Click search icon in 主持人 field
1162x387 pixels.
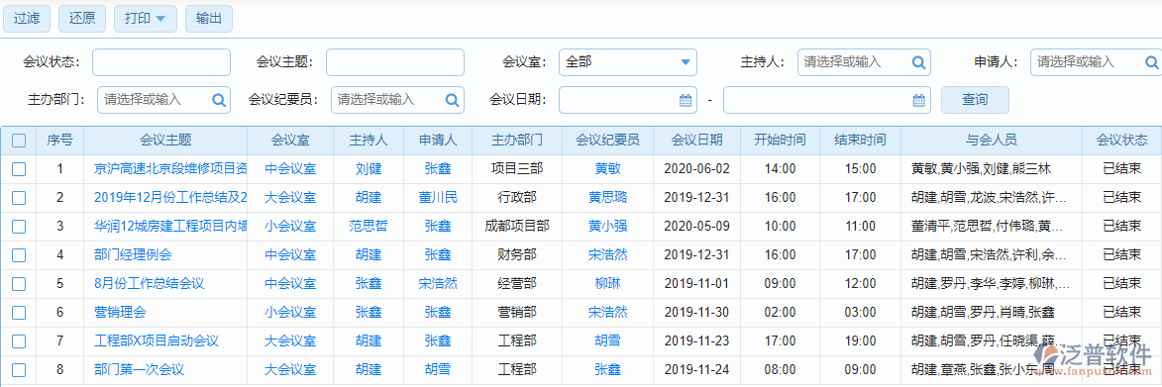918,63
